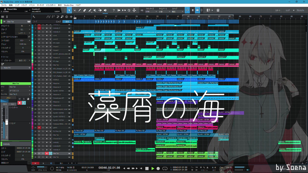The height and width of the screenshot is (173, 308).
Task: Click the Record transport button
Action: [158, 169]
